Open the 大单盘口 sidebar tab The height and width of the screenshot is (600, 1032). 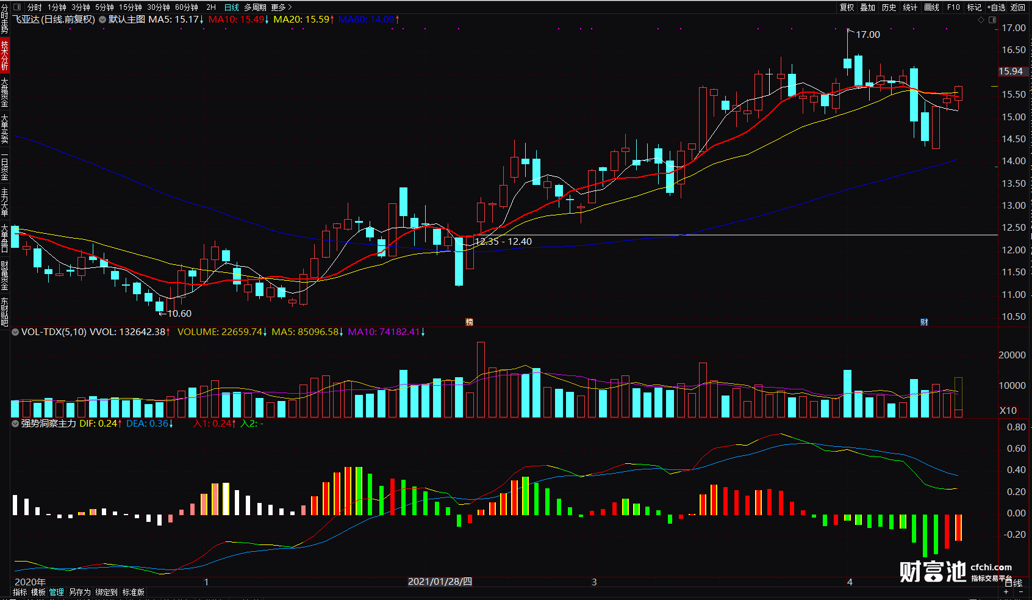[4, 239]
